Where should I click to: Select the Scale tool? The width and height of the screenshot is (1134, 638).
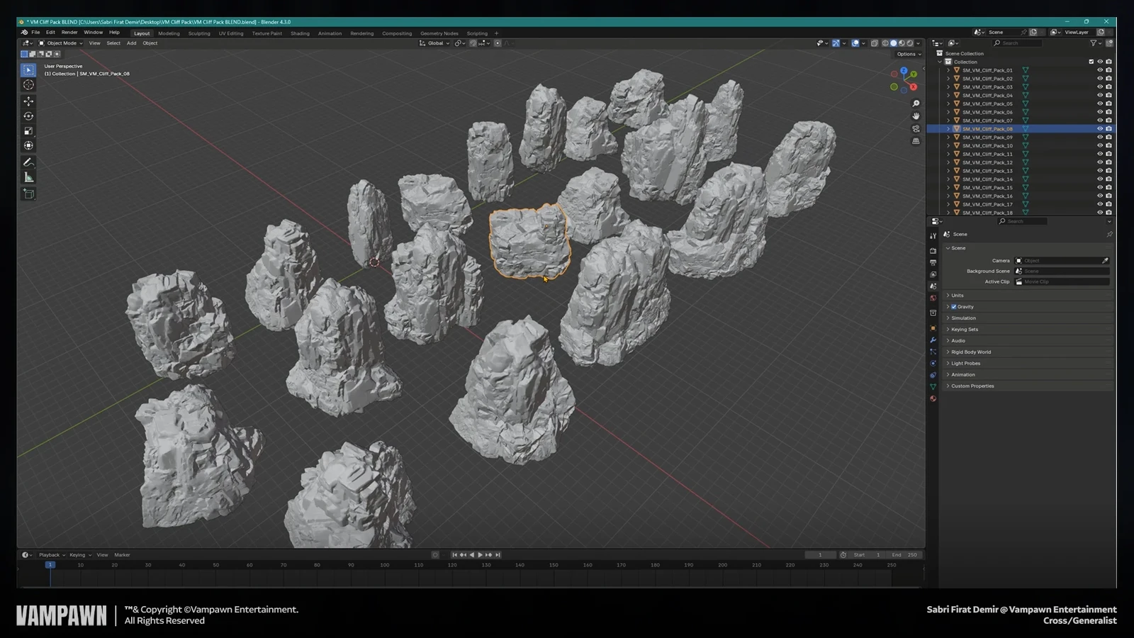tap(28, 131)
